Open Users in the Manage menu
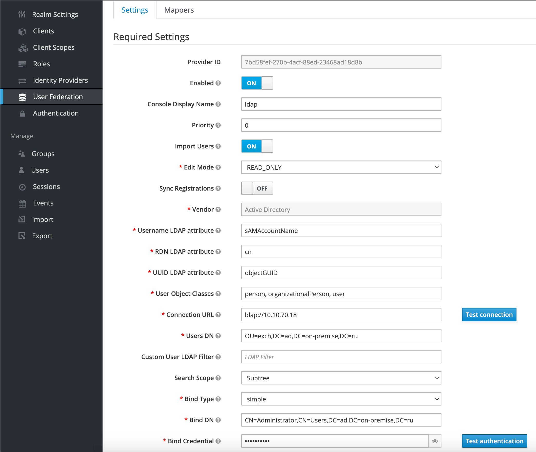This screenshot has width=536, height=452. tap(40, 170)
